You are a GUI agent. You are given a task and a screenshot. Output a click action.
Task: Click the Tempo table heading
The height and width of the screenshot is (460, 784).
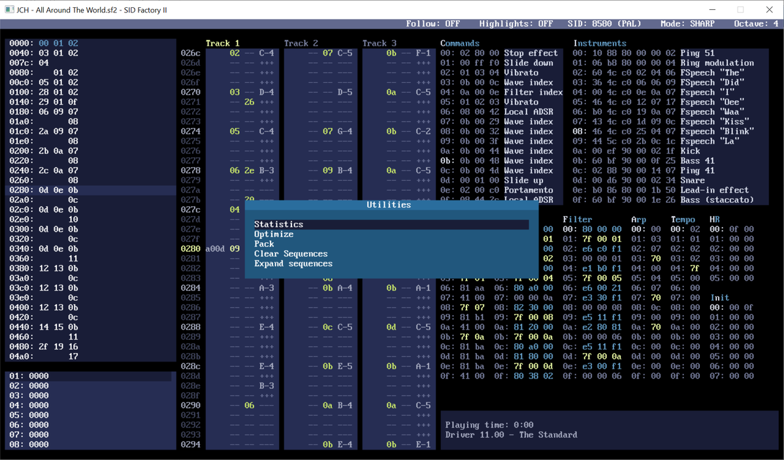(x=683, y=220)
